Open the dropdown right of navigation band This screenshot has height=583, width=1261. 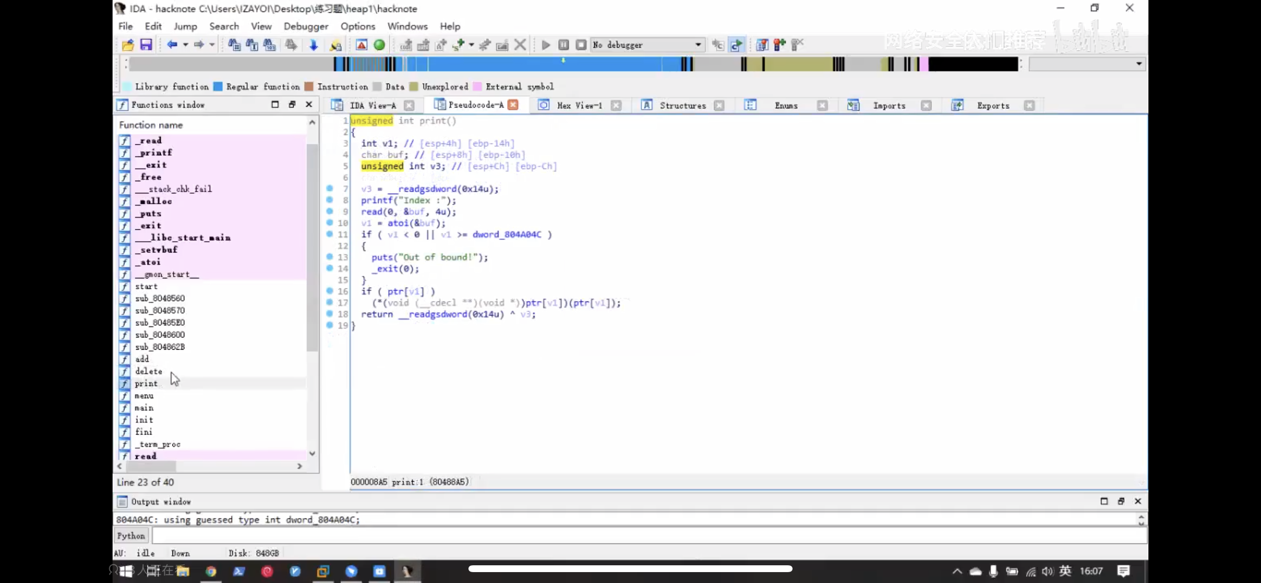coord(1138,64)
